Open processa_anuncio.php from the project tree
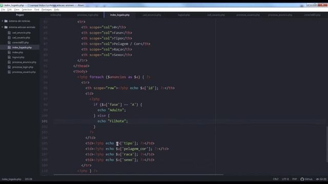Image resolution: width=328 pixels, height=184 pixels. point(24,62)
